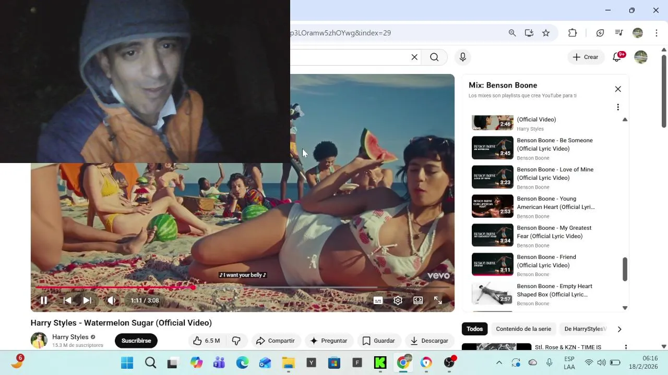Screen dimensions: 668x375
Task: Save the video with the Guardar button
Action: pos(379,341)
